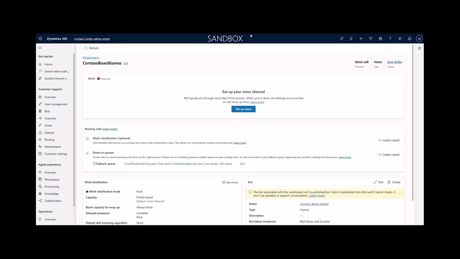This screenshot has width=460, height=259.
Task: Click the Fallback queue info icon
Action: [x=94, y=164]
